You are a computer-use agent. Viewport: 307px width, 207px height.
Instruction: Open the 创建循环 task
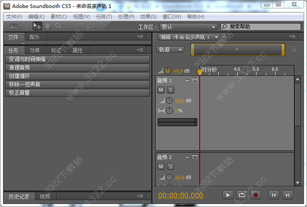coord(77,76)
